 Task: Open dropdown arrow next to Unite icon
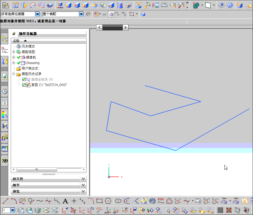click(x=202, y=5)
